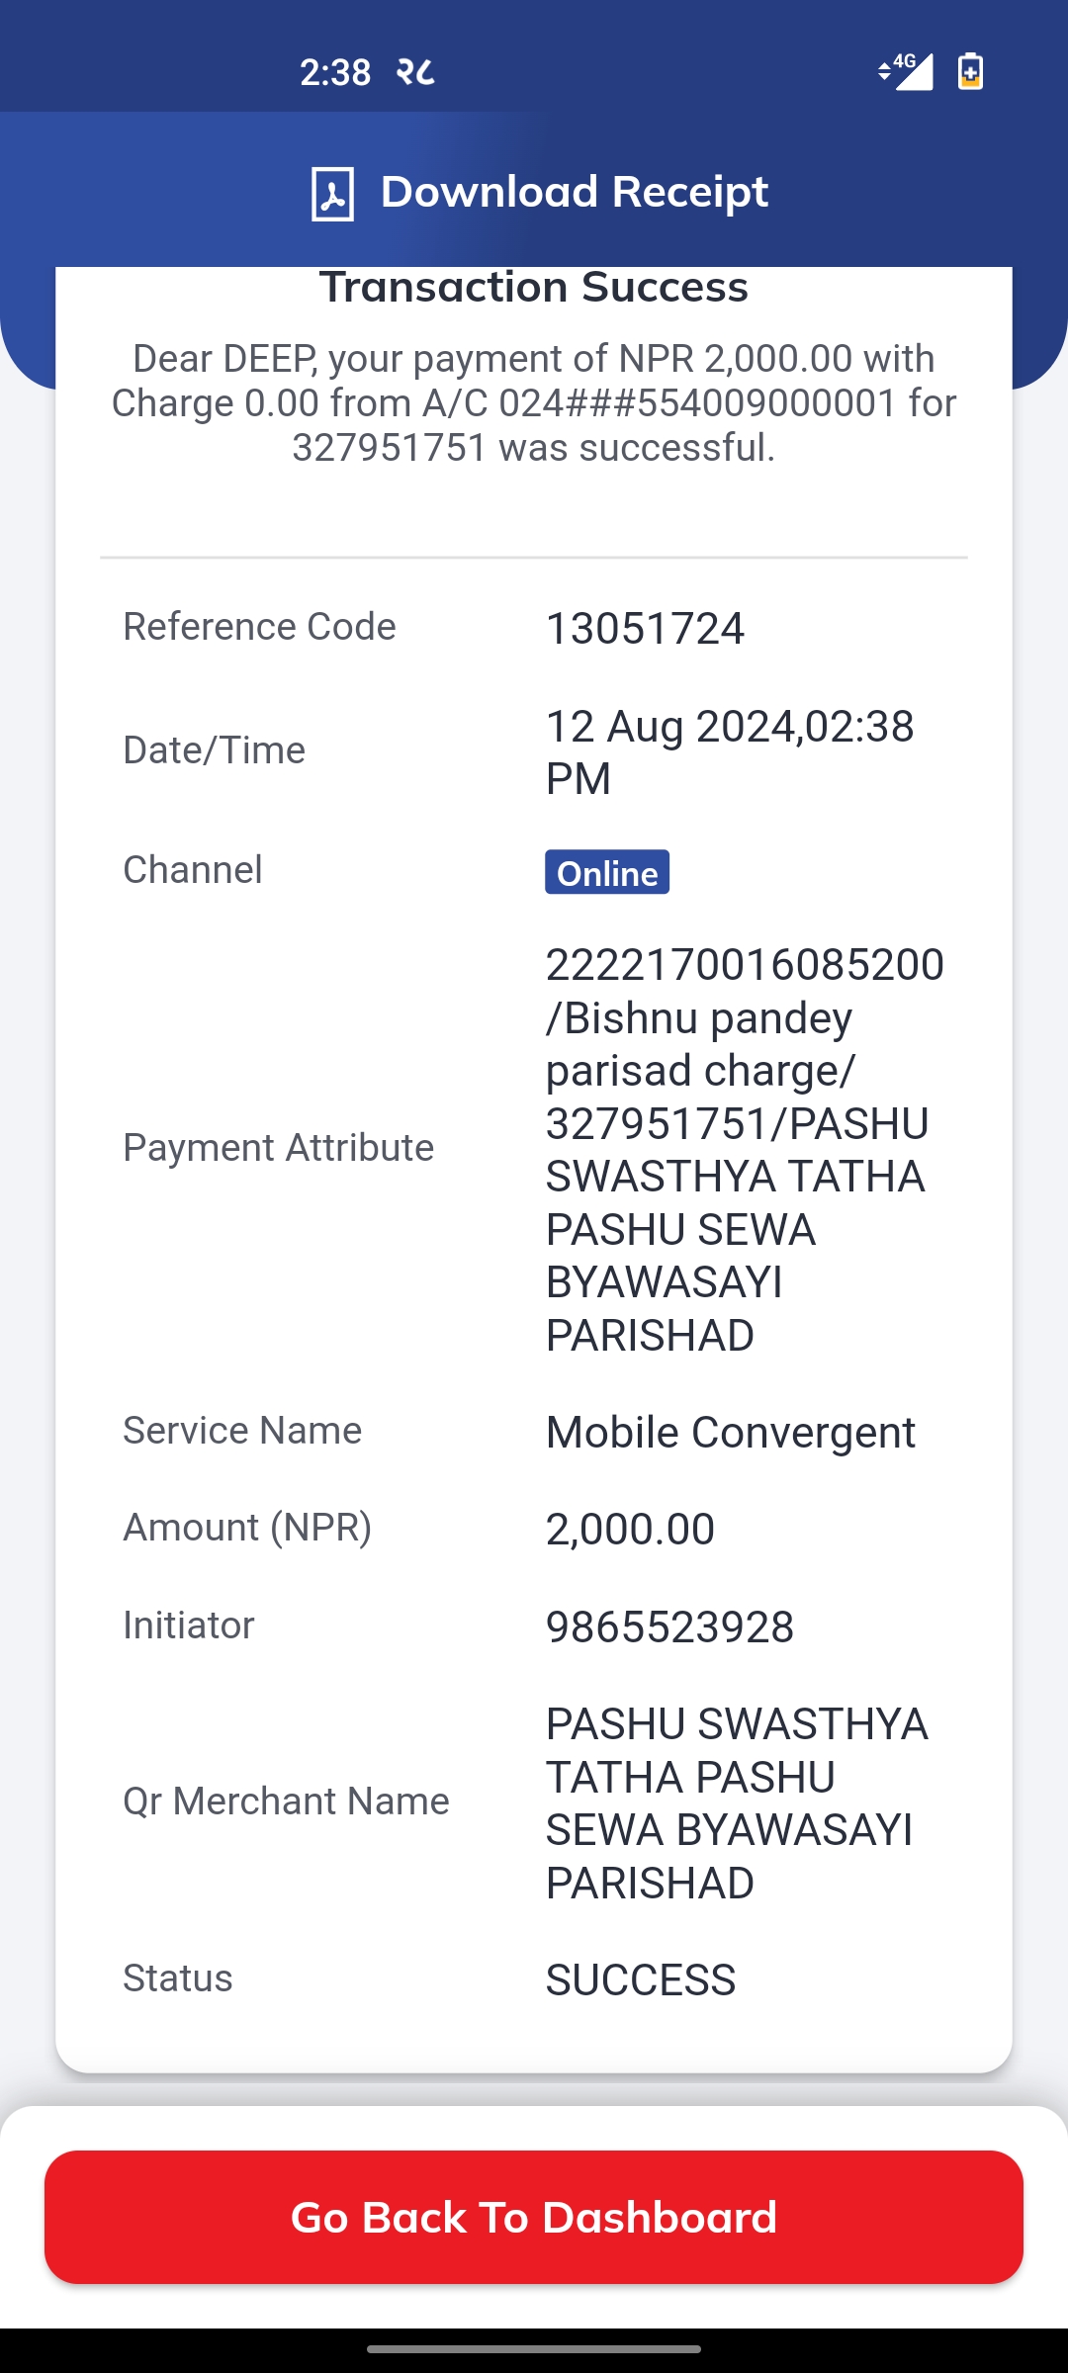Tap the SUCCESS status value
This screenshot has width=1068, height=2373.
(641, 1980)
